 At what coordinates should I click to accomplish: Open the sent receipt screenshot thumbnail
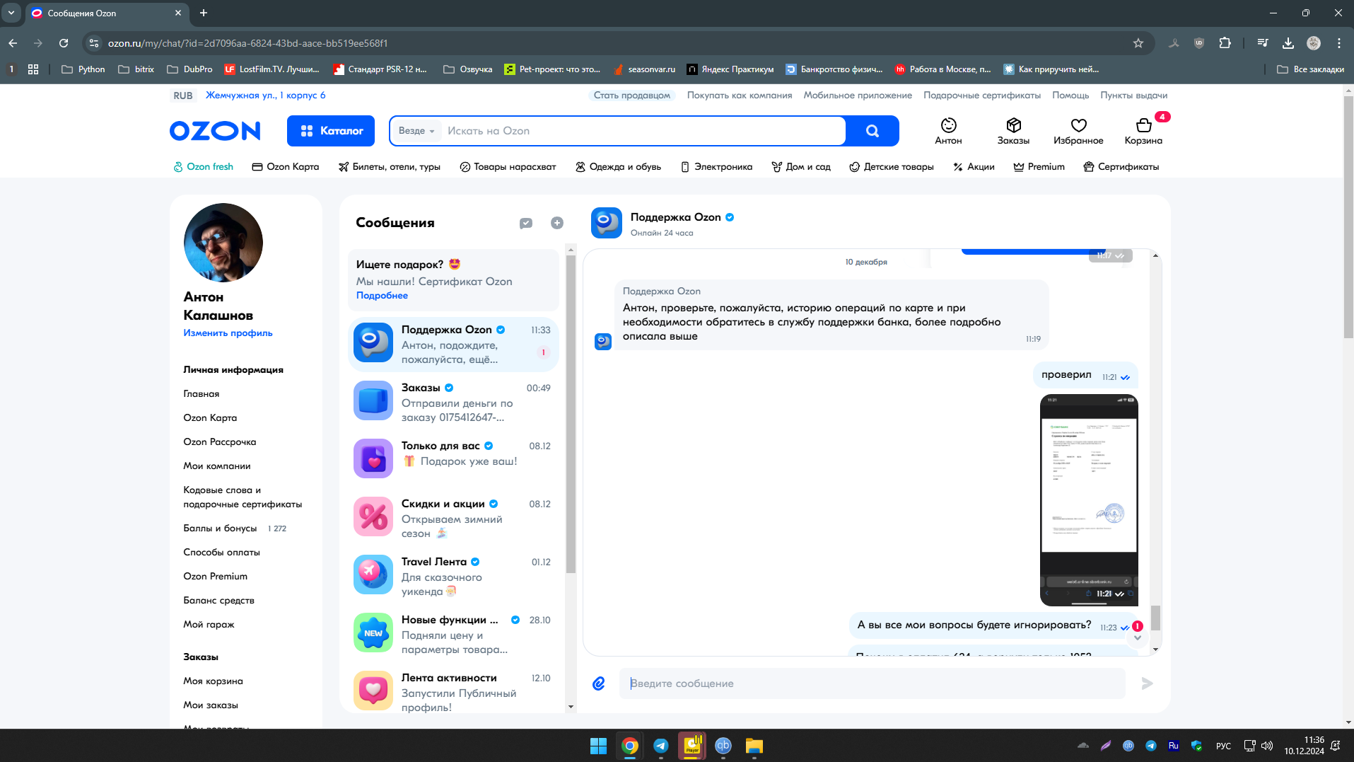coord(1089,500)
